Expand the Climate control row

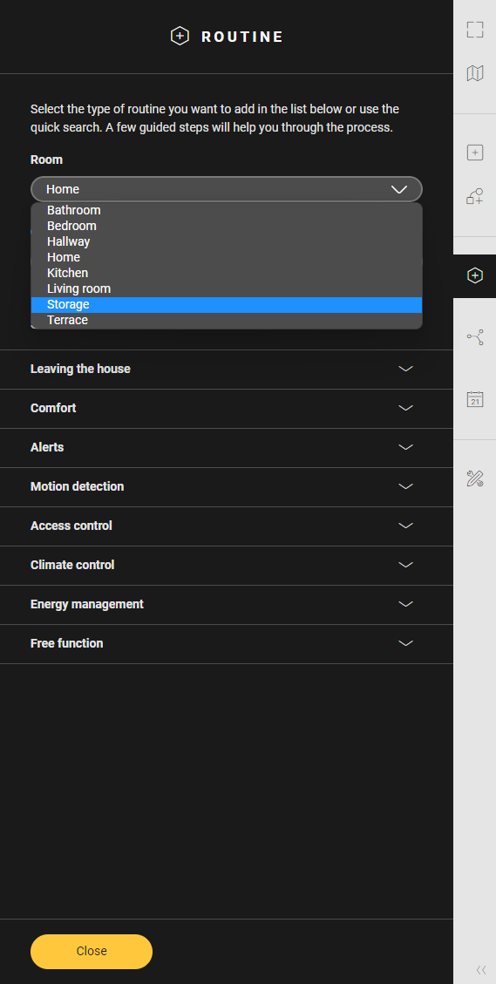click(227, 565)
